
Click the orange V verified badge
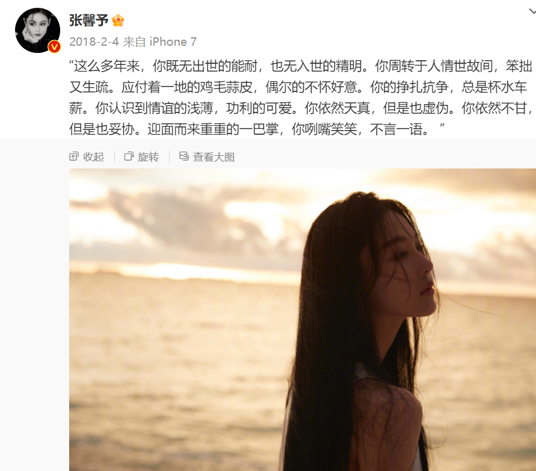54,46
